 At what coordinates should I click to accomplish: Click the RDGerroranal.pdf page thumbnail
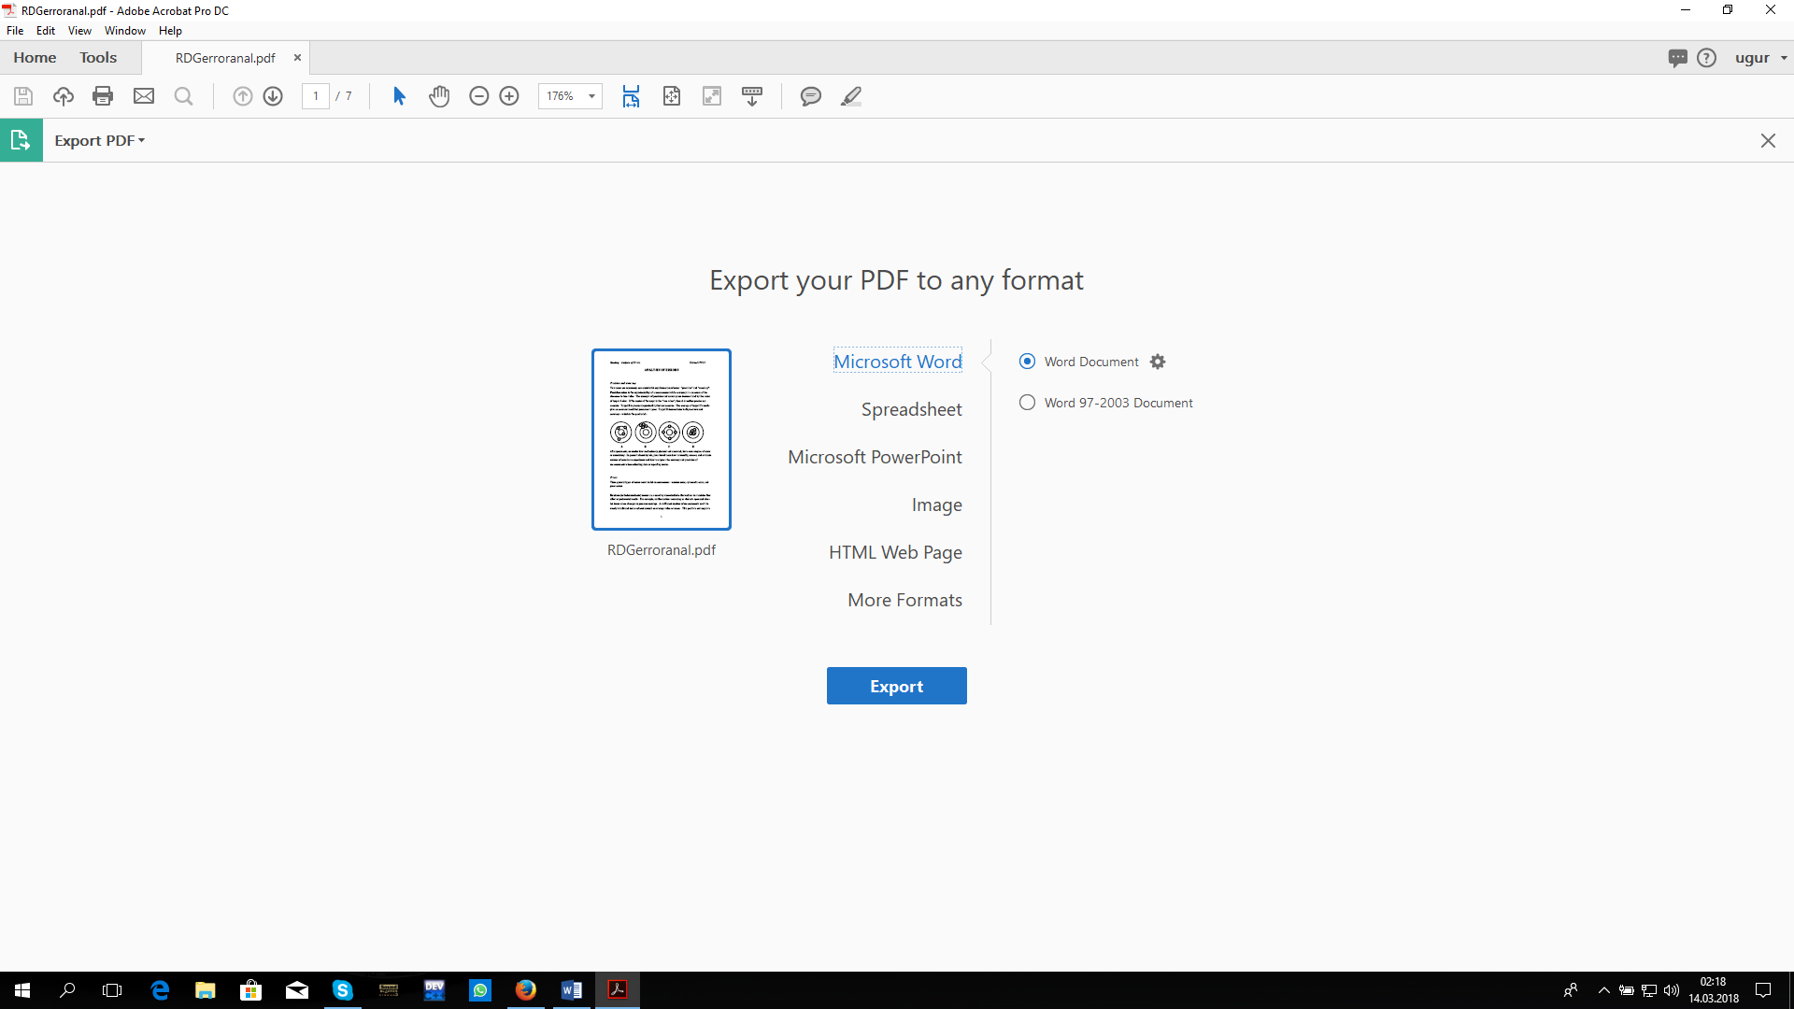(662, 439)
